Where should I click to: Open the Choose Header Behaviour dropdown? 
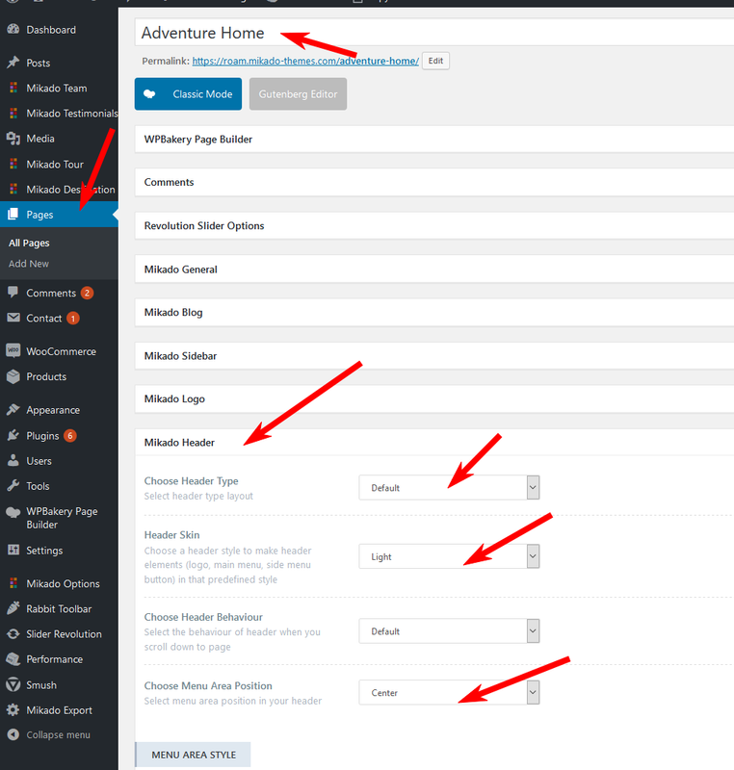[449, 631]
